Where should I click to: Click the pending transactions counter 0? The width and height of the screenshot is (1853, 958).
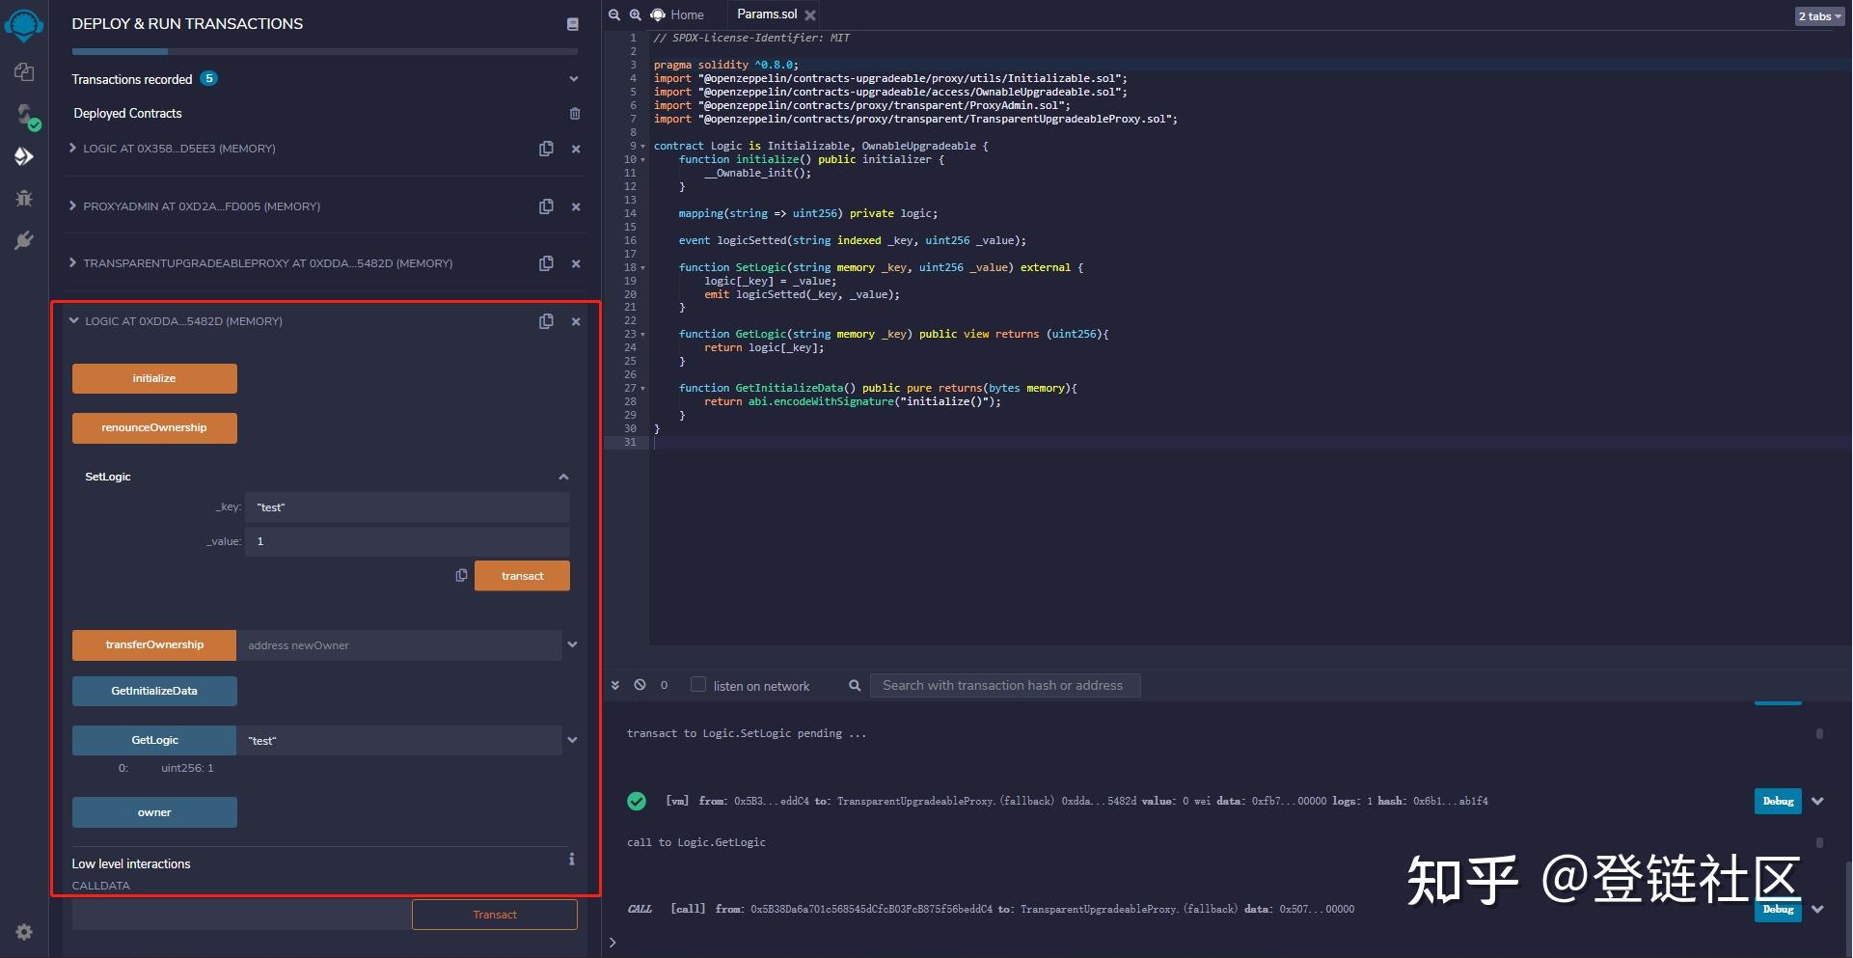(x=664, y=685)
